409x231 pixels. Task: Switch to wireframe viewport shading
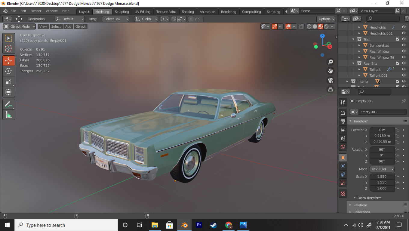pyautogui.click(x=309, y=26)
